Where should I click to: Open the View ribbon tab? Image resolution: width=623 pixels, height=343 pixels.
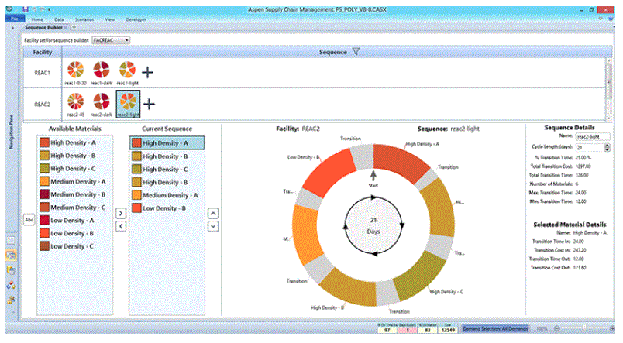[x=110, y=19]
